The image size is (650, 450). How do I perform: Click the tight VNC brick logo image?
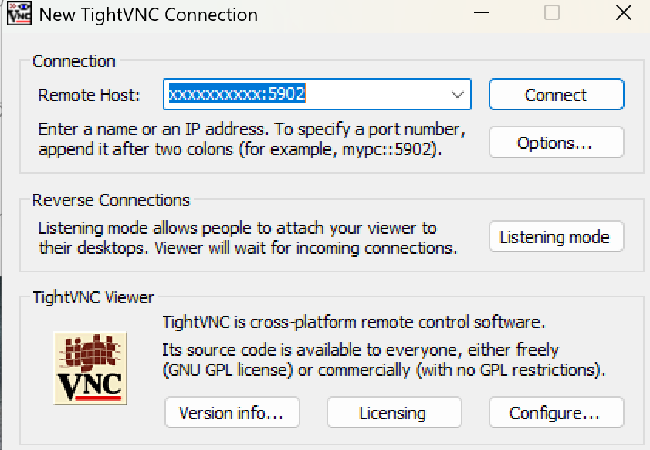pos(90,368)
